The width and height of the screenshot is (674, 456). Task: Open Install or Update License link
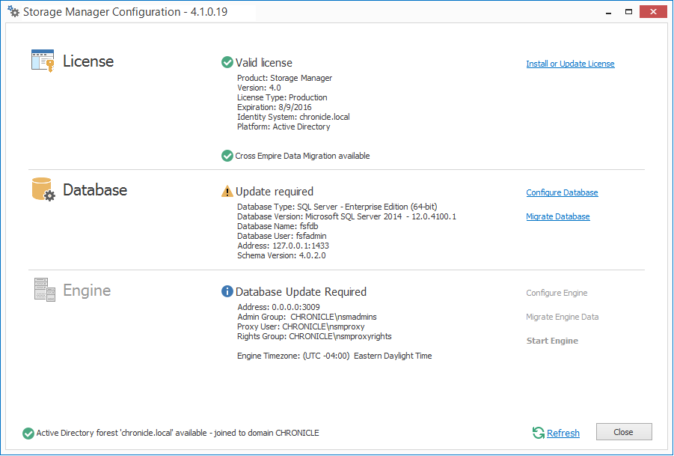[570, 64]
